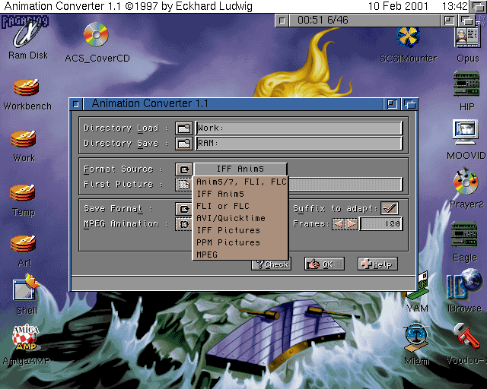Launch the Shell icon

tap(26, 286)
